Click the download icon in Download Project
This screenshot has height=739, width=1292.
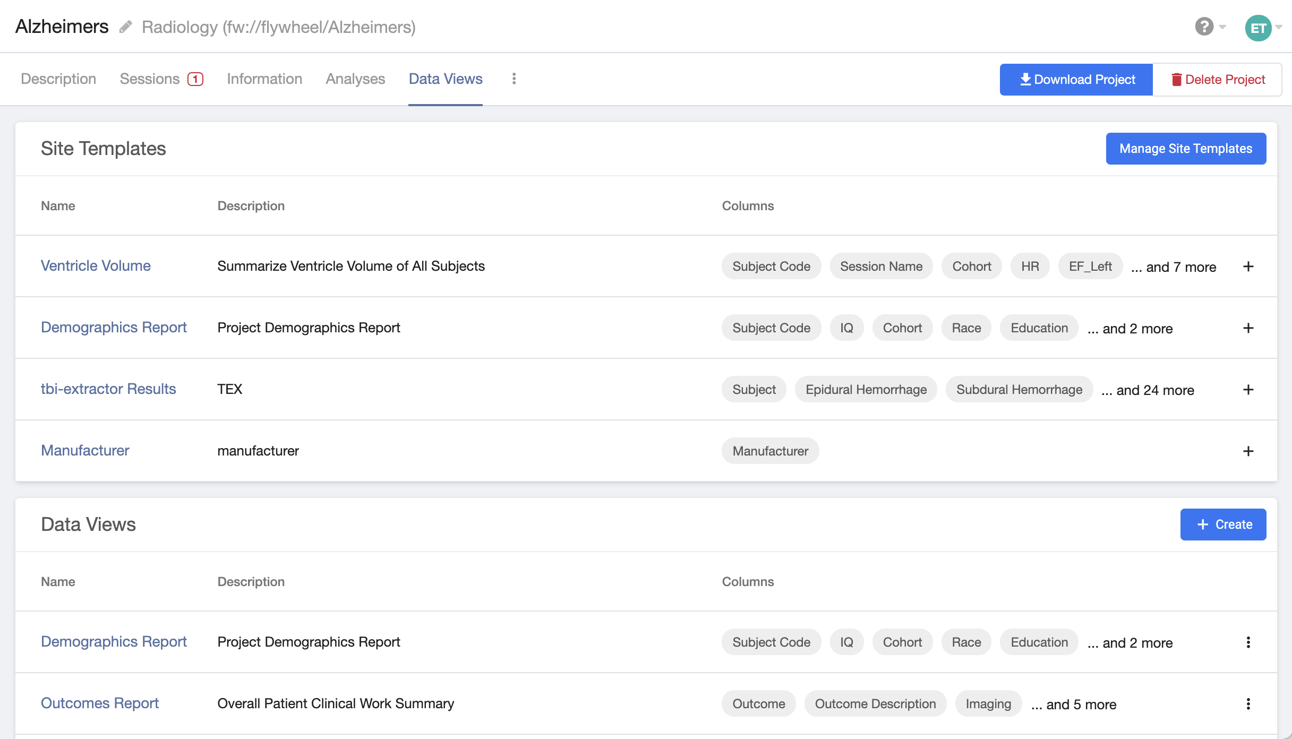(x=1025, y=79)
